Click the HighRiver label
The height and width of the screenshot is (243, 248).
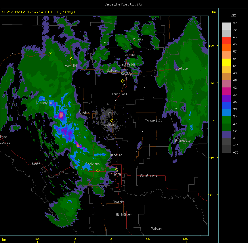pyautogui.click(x=124, y=214)
